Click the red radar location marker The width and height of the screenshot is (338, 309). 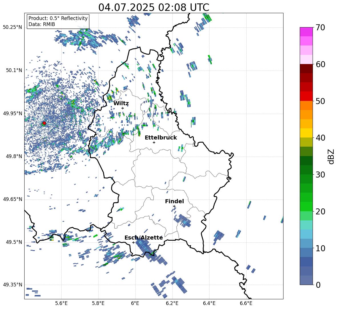coord(44,123)
